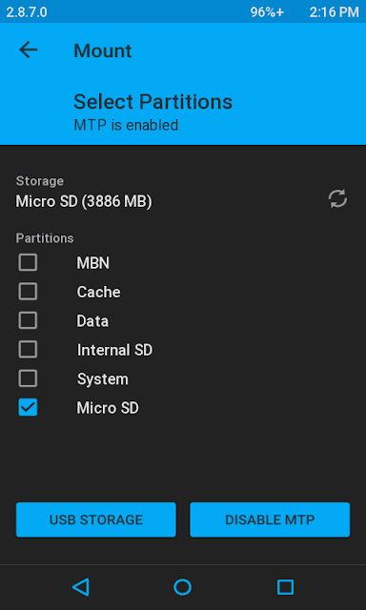This screenshot has width=366, height=610.
Task: Refresh storage sizes with the reload icon
Action: pyautogui.click(x=337, y=199)
